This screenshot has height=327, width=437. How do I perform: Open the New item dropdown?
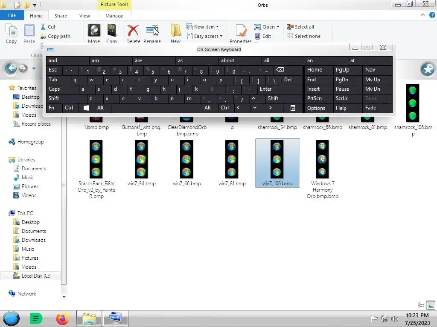point(203,27)
